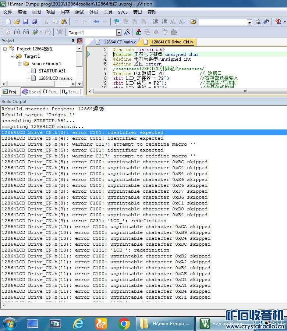
Task: Open the Target 1 selection dropdown
Action: point(118,33)
